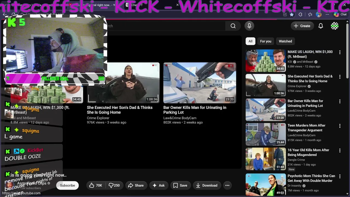Open Law&Crime BodyCam channel under endscreen video
The image size is (350, 197).
180,118
